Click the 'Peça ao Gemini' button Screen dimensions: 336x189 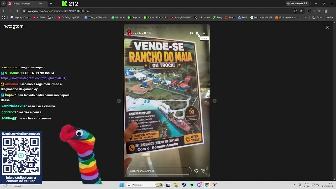297,4
